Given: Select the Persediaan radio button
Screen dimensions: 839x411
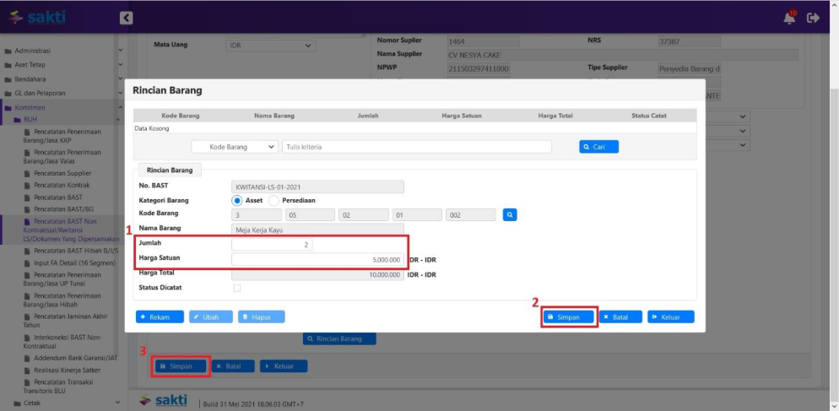Looking at the screenshot, I should point(273,201).
